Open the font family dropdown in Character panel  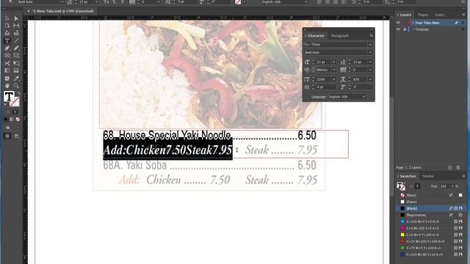click(370, 44)
